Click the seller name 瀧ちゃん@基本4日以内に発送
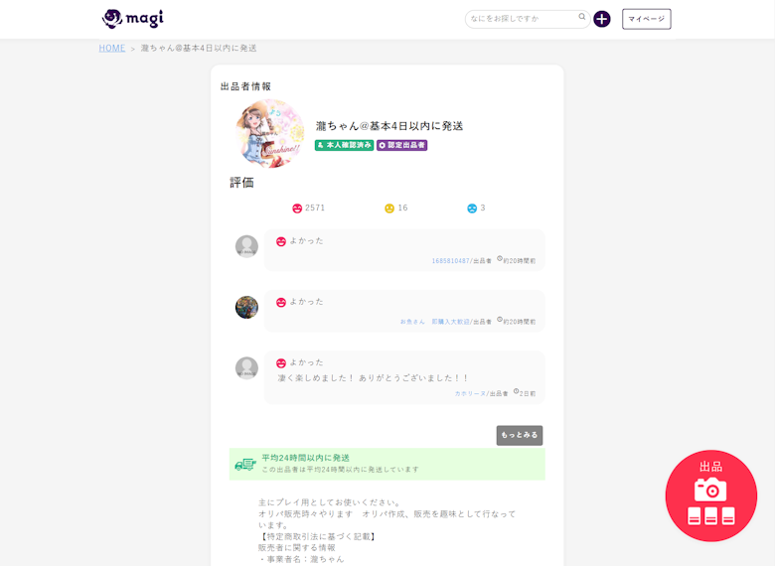Viewport: 775px width, 566px height. tap(389, 126)
